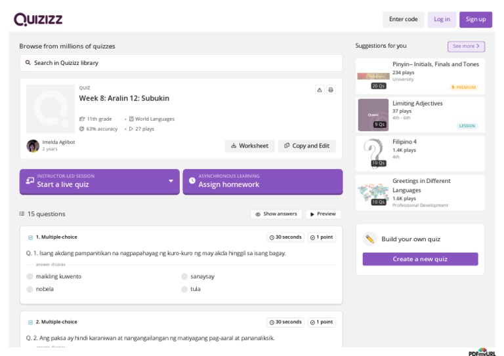Click the report warning triangle icon
504x356 pixels.
click(x=319, y=90)
